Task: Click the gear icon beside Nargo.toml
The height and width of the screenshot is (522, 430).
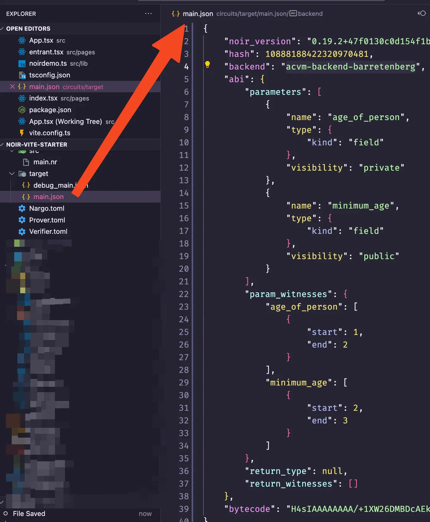Action: tap(22, 209)
